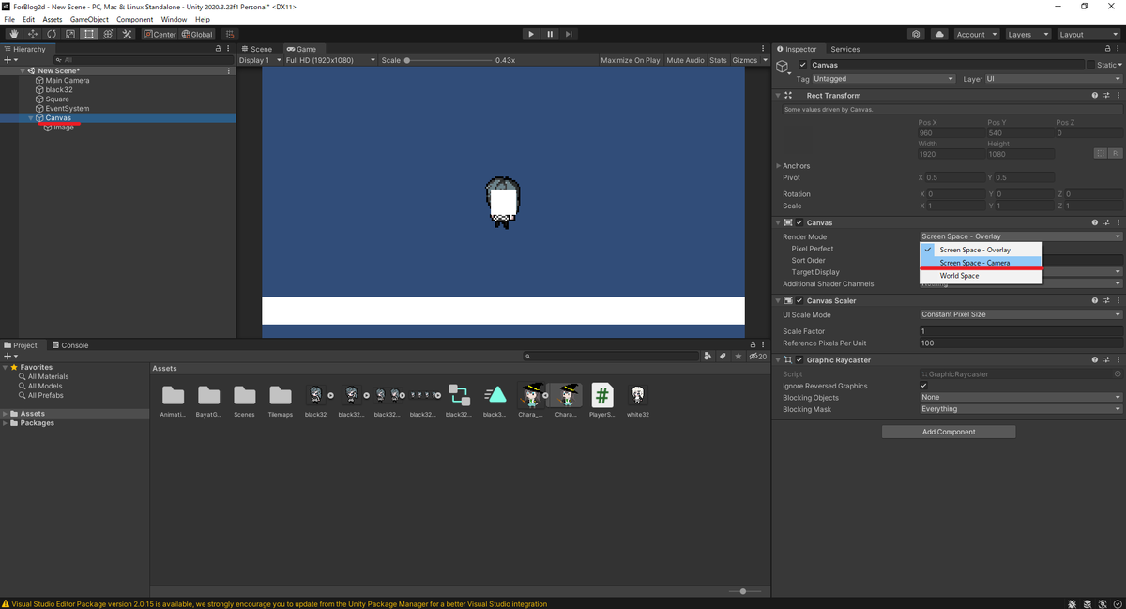
Task: Open Canvas Scaler options menu icon
Action: 1118,300
